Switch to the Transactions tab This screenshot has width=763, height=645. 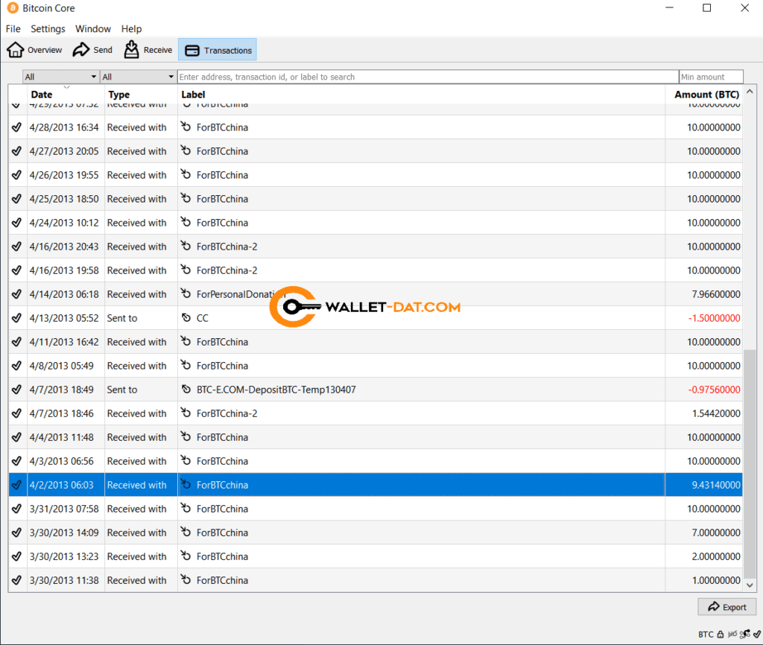pyautogui.click(x=217, y=49)
